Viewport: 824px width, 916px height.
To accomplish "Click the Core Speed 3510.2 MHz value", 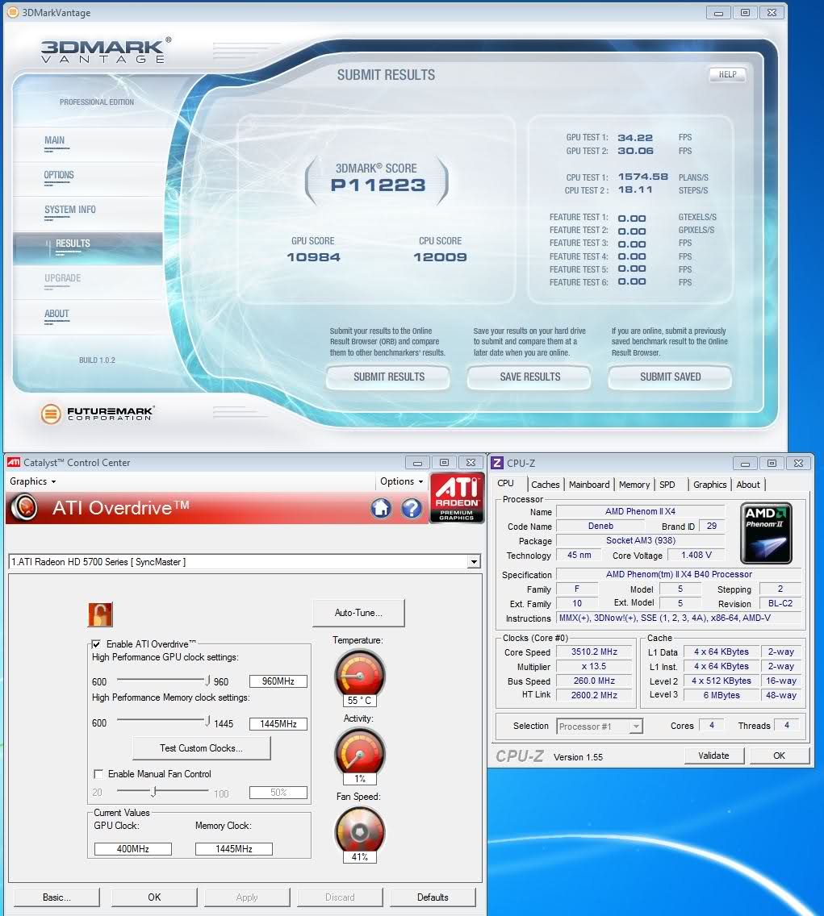I will coord(594,652).
